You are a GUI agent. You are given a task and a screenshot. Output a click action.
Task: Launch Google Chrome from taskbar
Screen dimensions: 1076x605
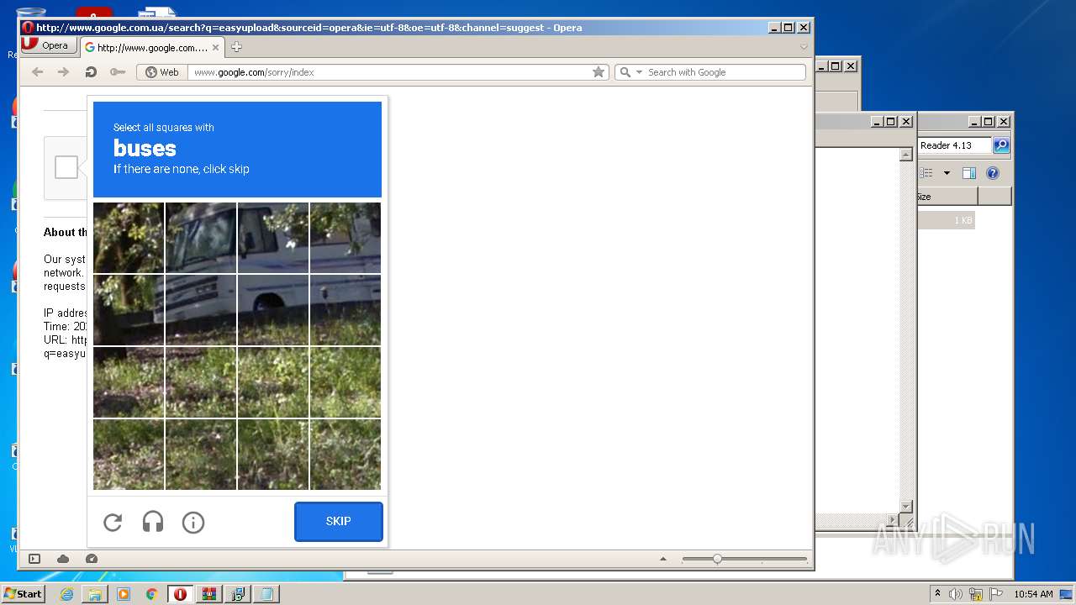coord(152,594)
